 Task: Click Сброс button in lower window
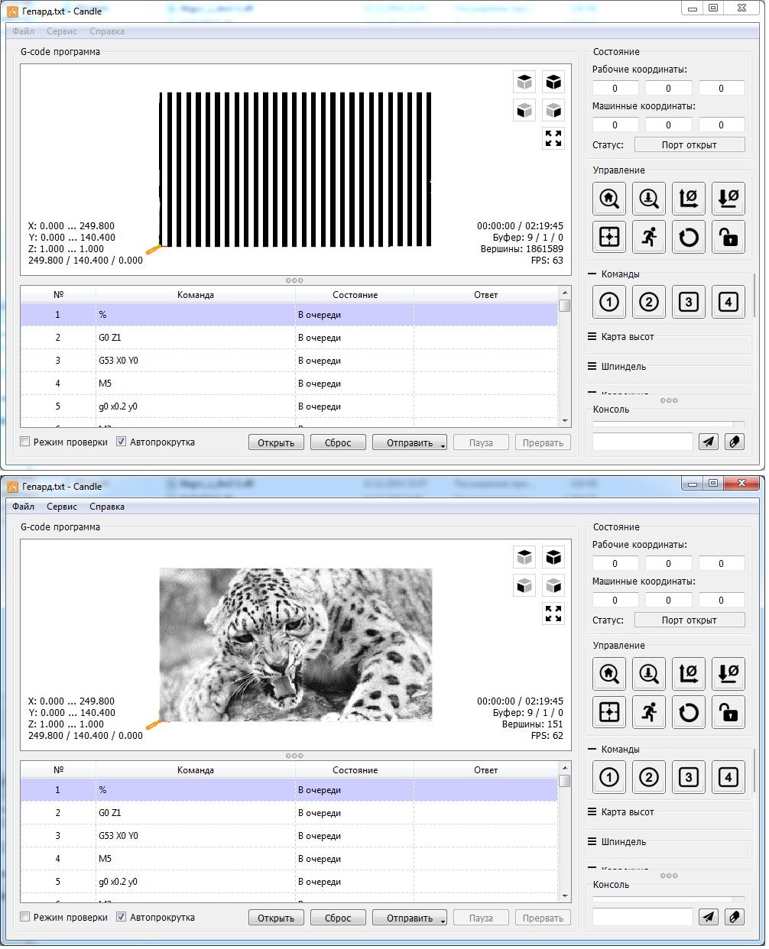tap(338, 918)
